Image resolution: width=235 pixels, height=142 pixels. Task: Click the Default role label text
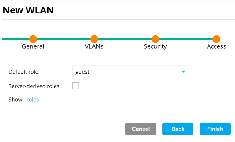point(24,72)
